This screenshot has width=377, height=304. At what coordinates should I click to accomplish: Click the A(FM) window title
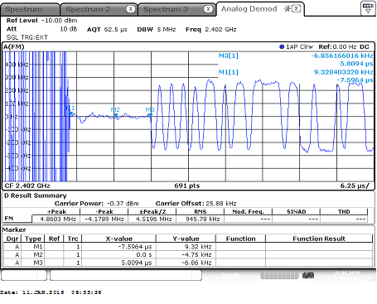click(14, 47)
